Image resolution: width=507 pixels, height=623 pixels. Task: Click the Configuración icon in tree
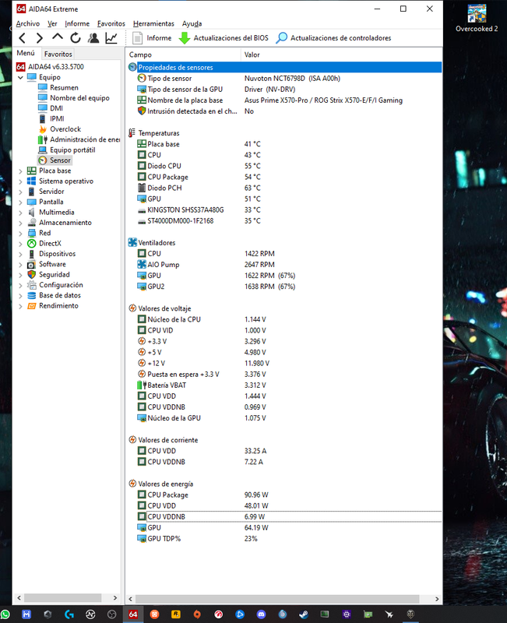click(x=32, y=285)
